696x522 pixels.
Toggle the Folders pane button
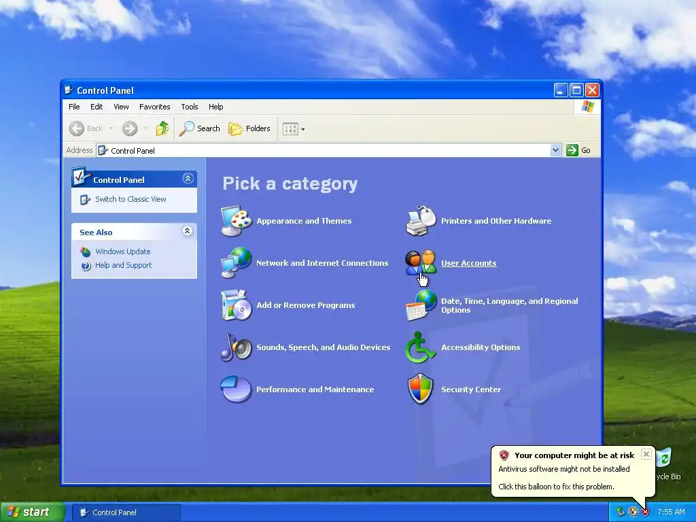coord(249,128)
